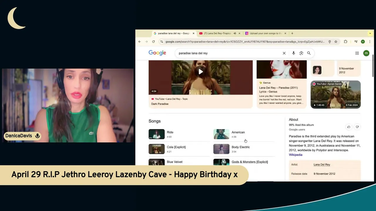This screenshot has height=211, width=376.
Task: Go to the Google home logo
Action: tap(157, 53)
